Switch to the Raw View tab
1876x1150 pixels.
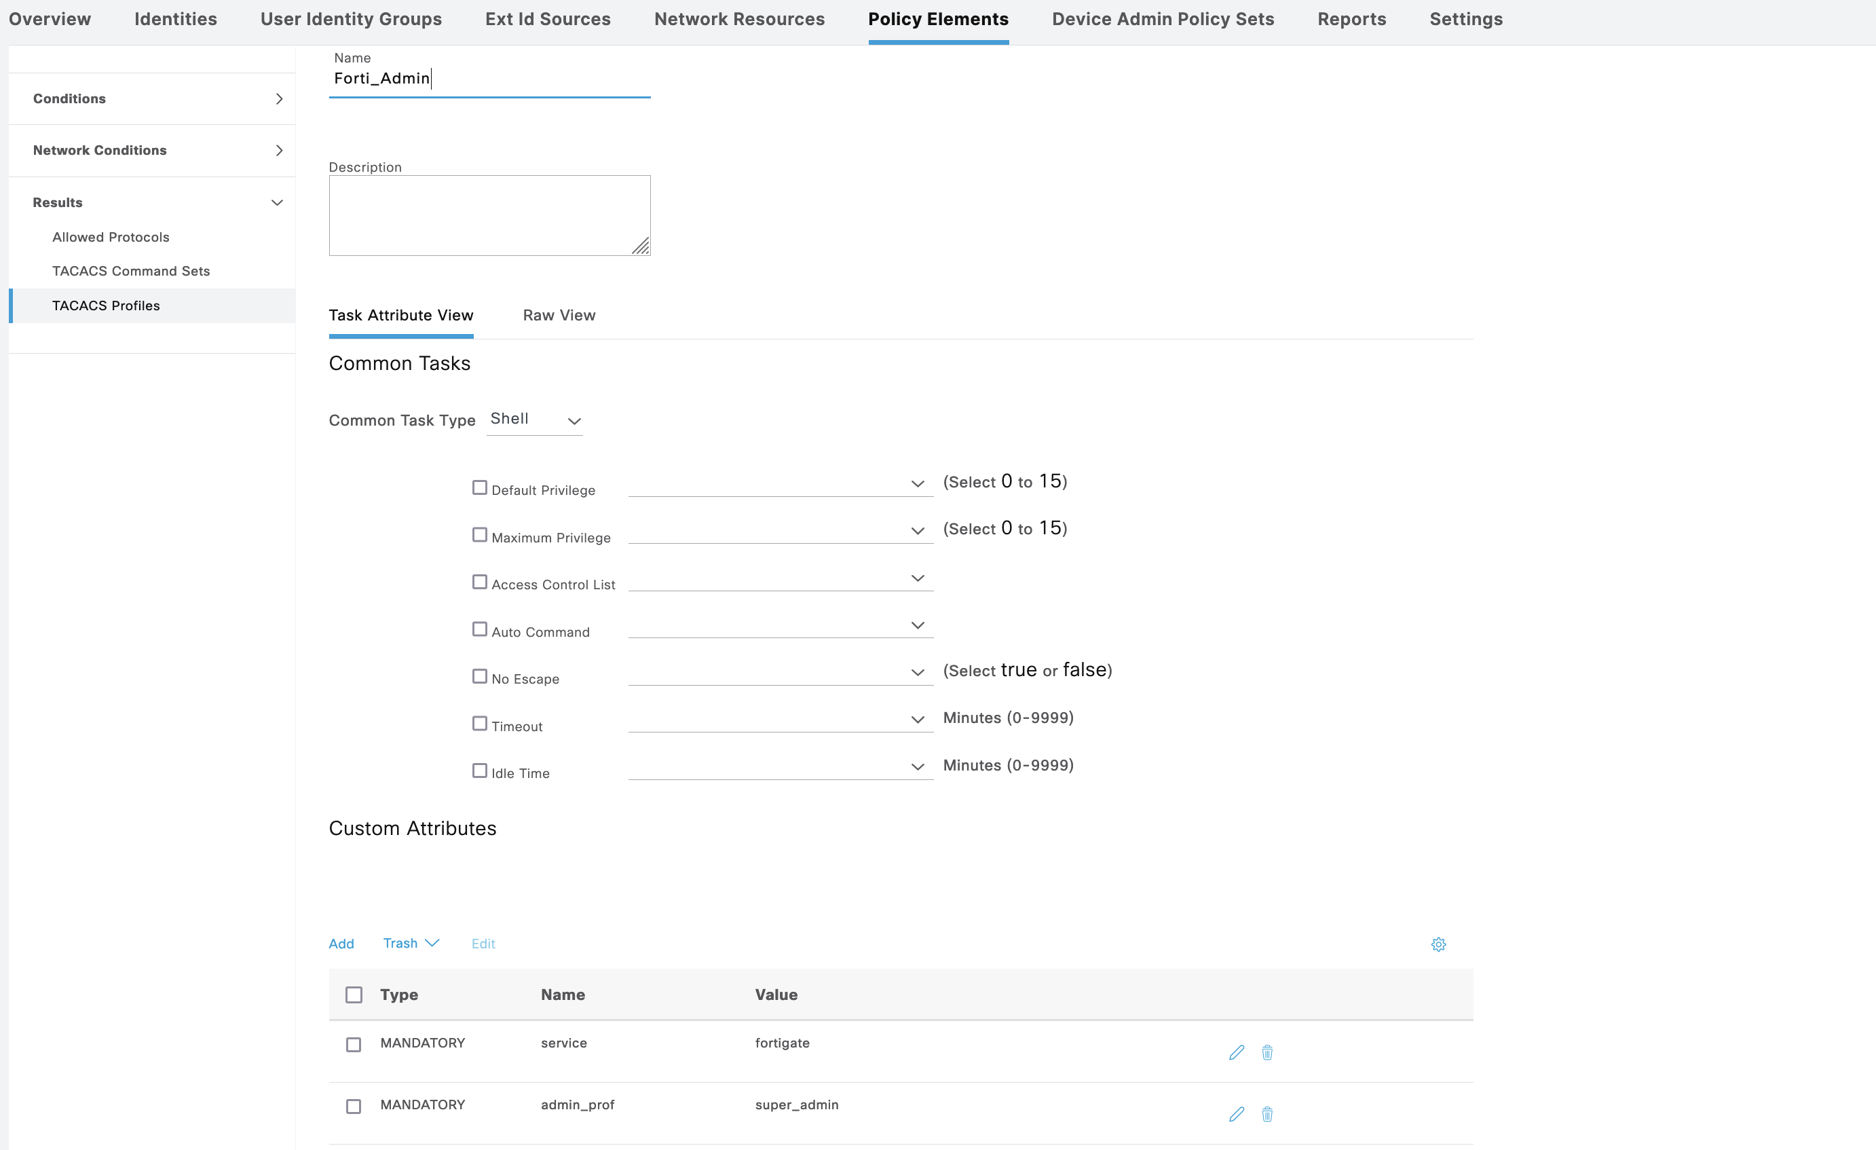(559, 315)
